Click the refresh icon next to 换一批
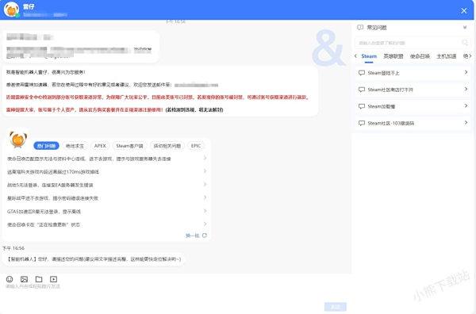The width and height of the screenshot is (476, 314). coord(205,235)
